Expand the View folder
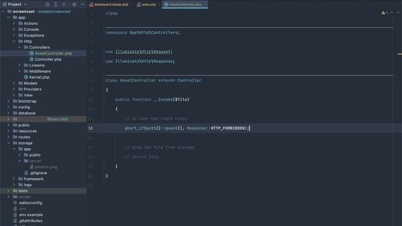The image size is (402, 226). pyautogui.click(x=14, y=95)
